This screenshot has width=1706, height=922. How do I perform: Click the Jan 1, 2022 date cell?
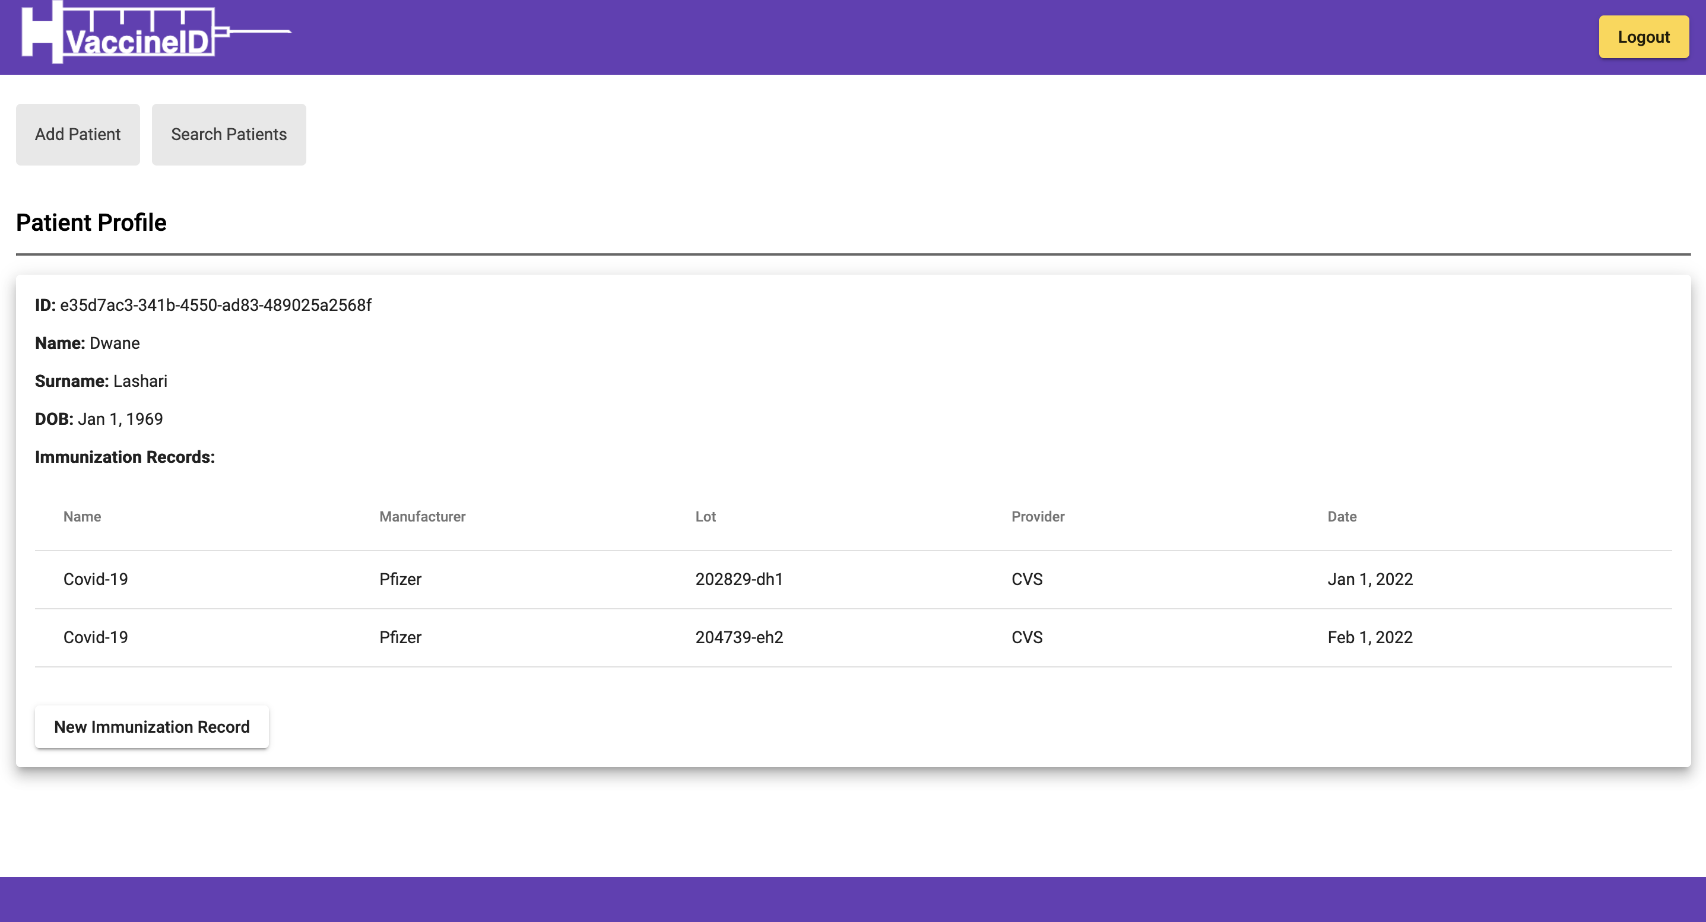coord(1369,579)
